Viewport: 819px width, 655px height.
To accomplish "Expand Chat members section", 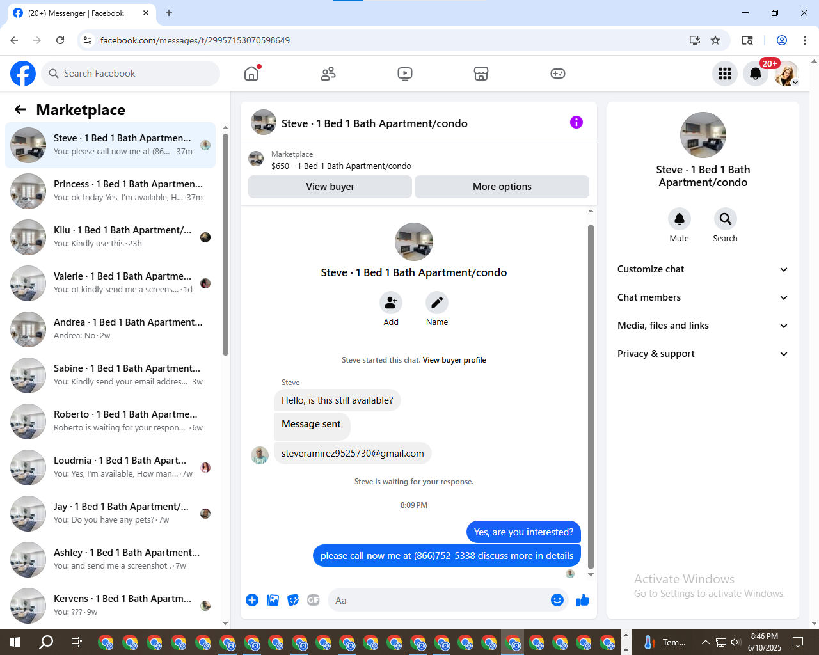I will click(x=703, y=297).
